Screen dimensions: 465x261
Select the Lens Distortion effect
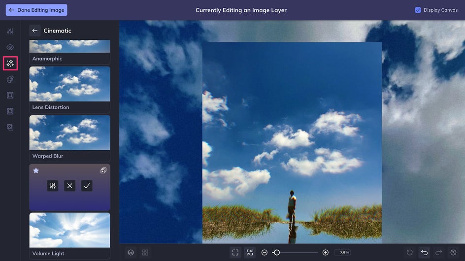pos(69,90)
